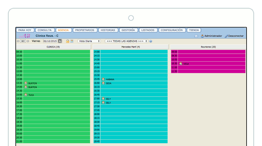Go to previous day arrow
Image resolution: width=262 pixels, height=146 pixels.
click(18, 41)
